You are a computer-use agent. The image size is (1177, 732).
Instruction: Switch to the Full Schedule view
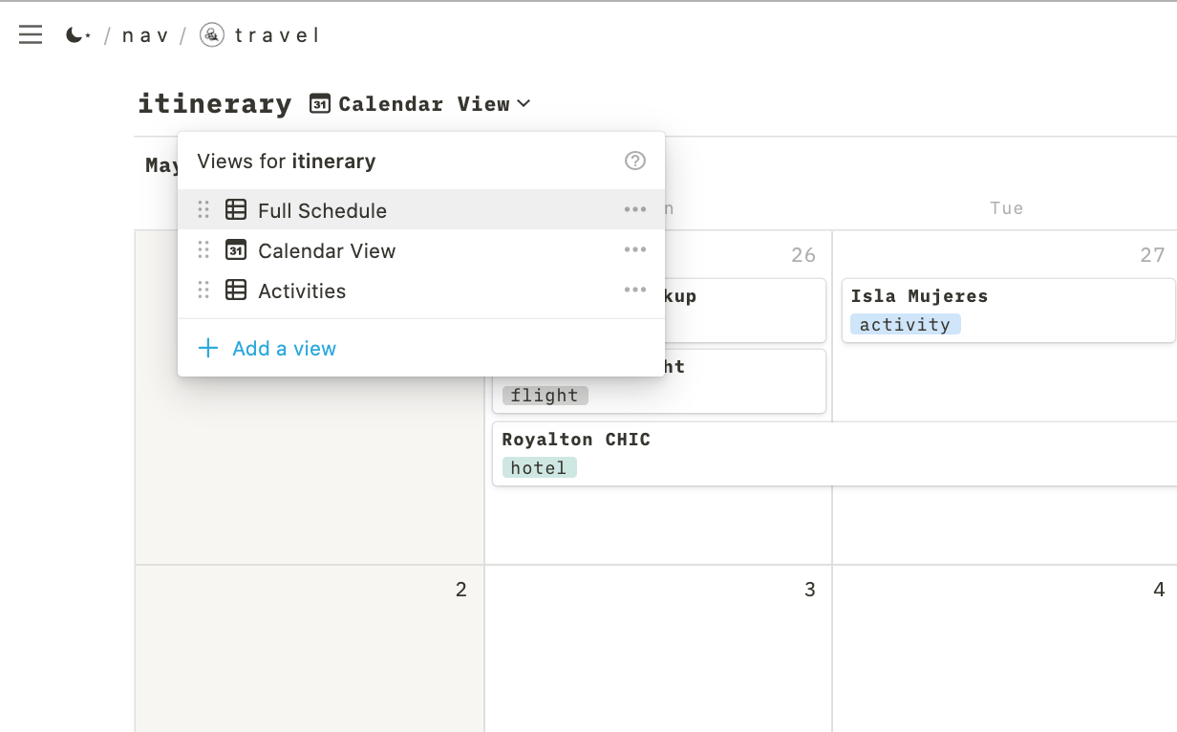click(322, 210)
